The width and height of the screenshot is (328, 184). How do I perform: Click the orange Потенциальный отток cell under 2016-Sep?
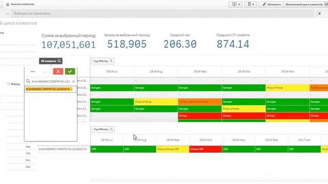pyautogui.click(x=200, y=102)
